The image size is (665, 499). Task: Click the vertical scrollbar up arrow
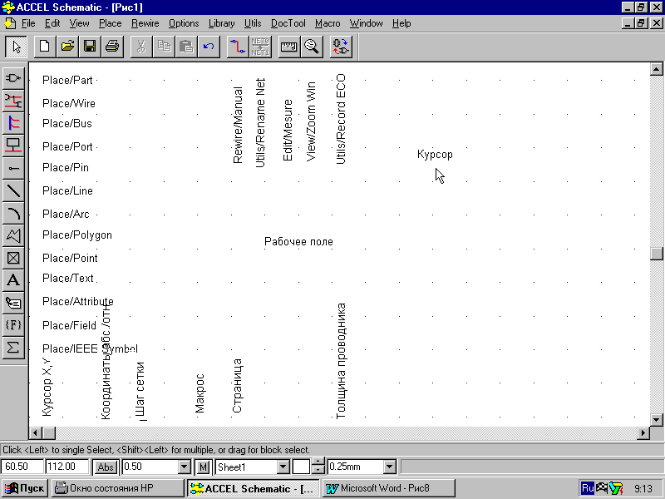point(657,69)
